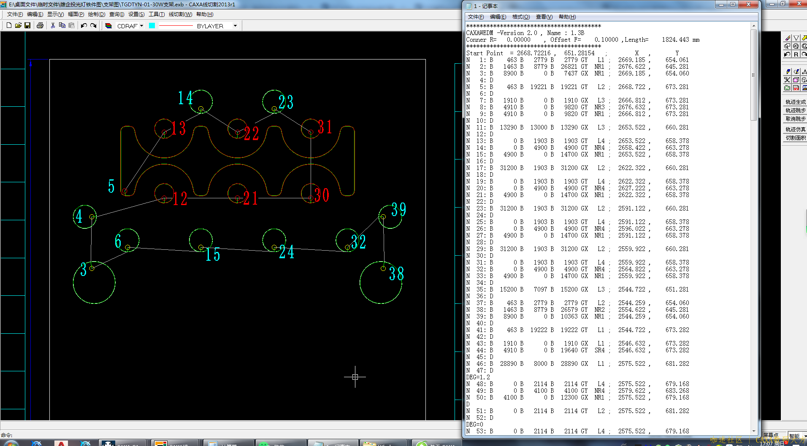The width and height of the screenshot is (807, 446).
Task: Open the 智能 snap mode dropdown
Action: (x=804, y=436)
